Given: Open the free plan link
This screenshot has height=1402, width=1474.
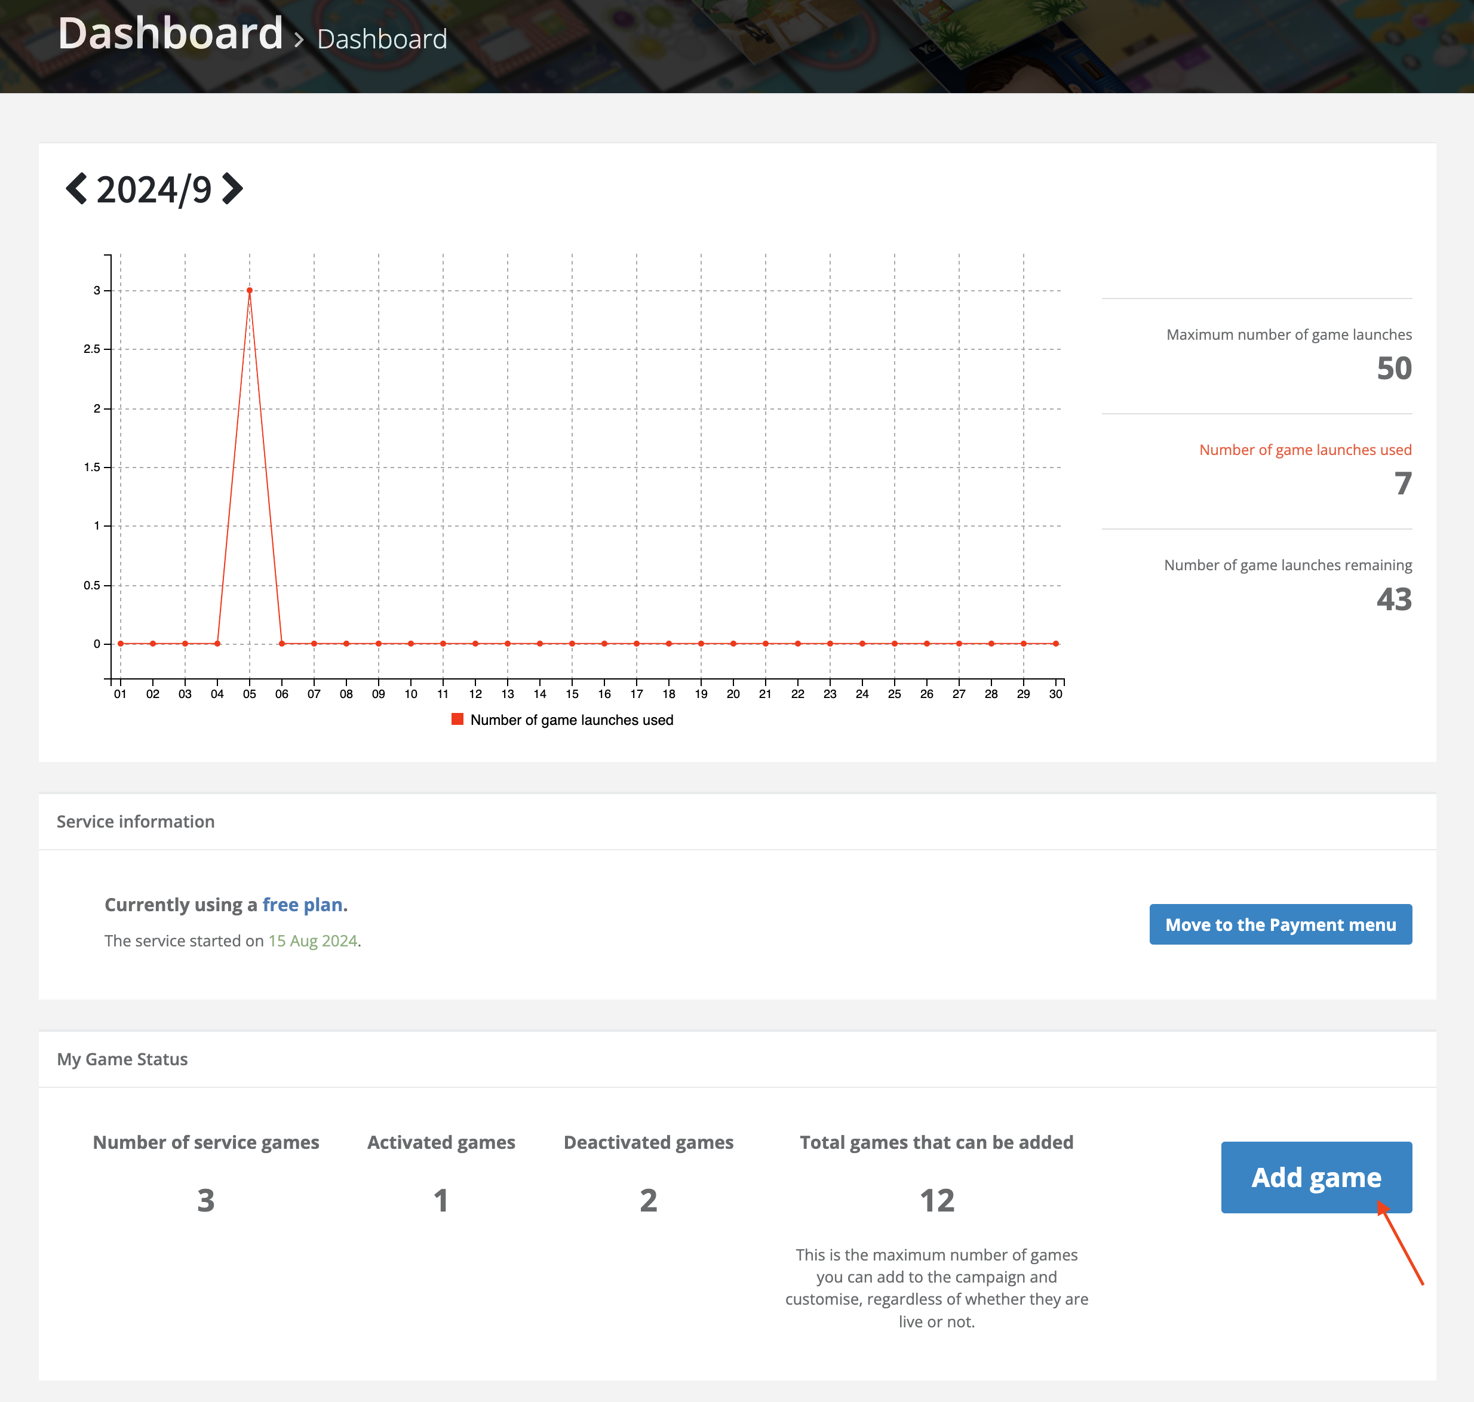Looking at the screenshot, I should (x=304, y=905).
